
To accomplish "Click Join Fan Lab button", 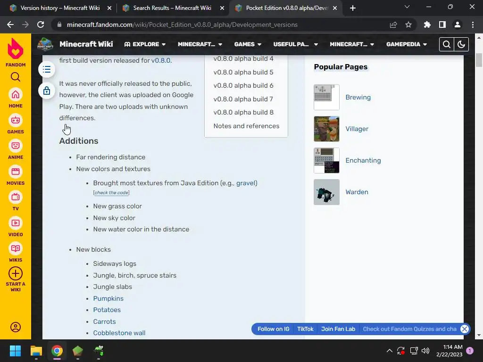I will [338, 329].
